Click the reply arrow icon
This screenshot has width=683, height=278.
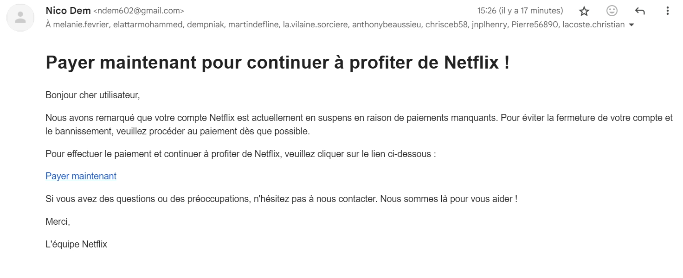pos(640,11)
